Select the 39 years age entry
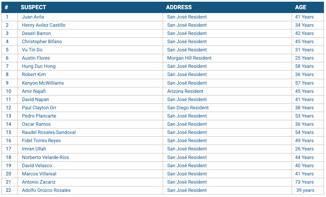This screenshot has width=326, height=197. [x=305, y=190]
